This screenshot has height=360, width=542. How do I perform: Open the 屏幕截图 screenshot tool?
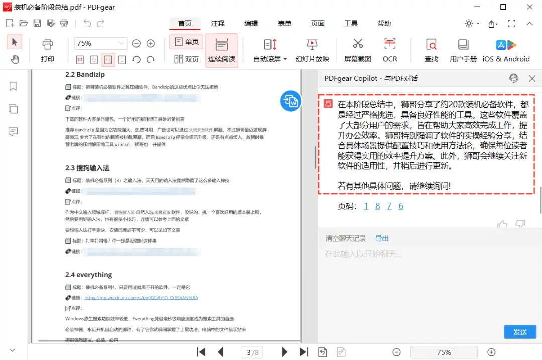(358, 51)
